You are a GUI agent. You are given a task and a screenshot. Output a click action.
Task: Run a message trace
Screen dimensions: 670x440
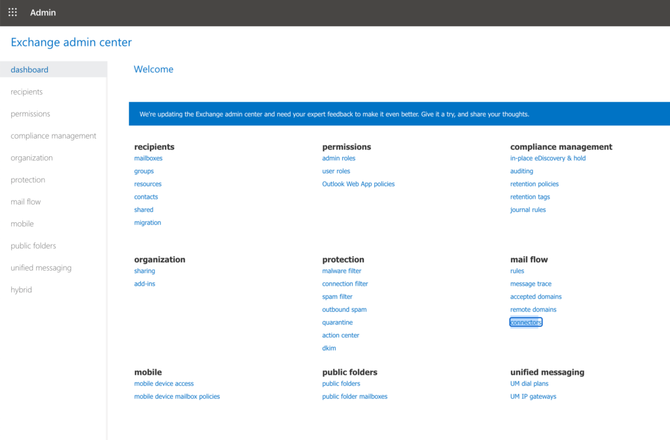(532, 283)
